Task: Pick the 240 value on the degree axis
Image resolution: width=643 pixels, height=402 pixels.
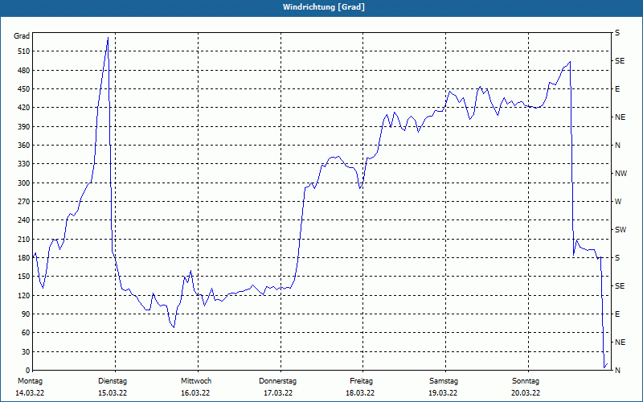Action: point(24,220)
